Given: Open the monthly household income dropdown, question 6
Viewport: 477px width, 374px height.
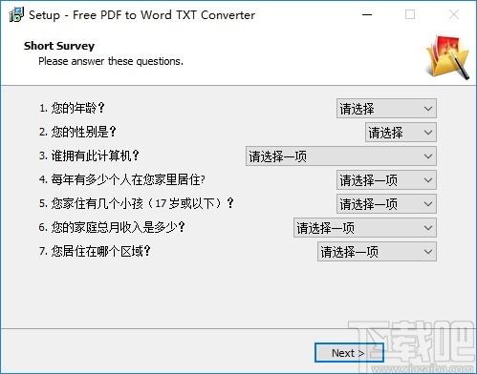Looking at the screenshot, I should 365,228.
